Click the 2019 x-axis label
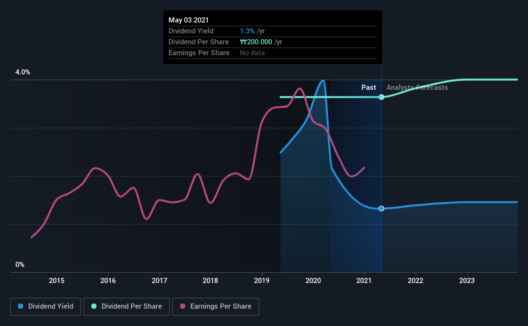 pyautogui.click(x=262, y=280)
